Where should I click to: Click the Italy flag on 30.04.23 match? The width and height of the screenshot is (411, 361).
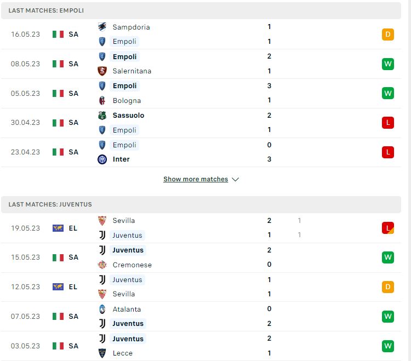(x=58, y=123)
